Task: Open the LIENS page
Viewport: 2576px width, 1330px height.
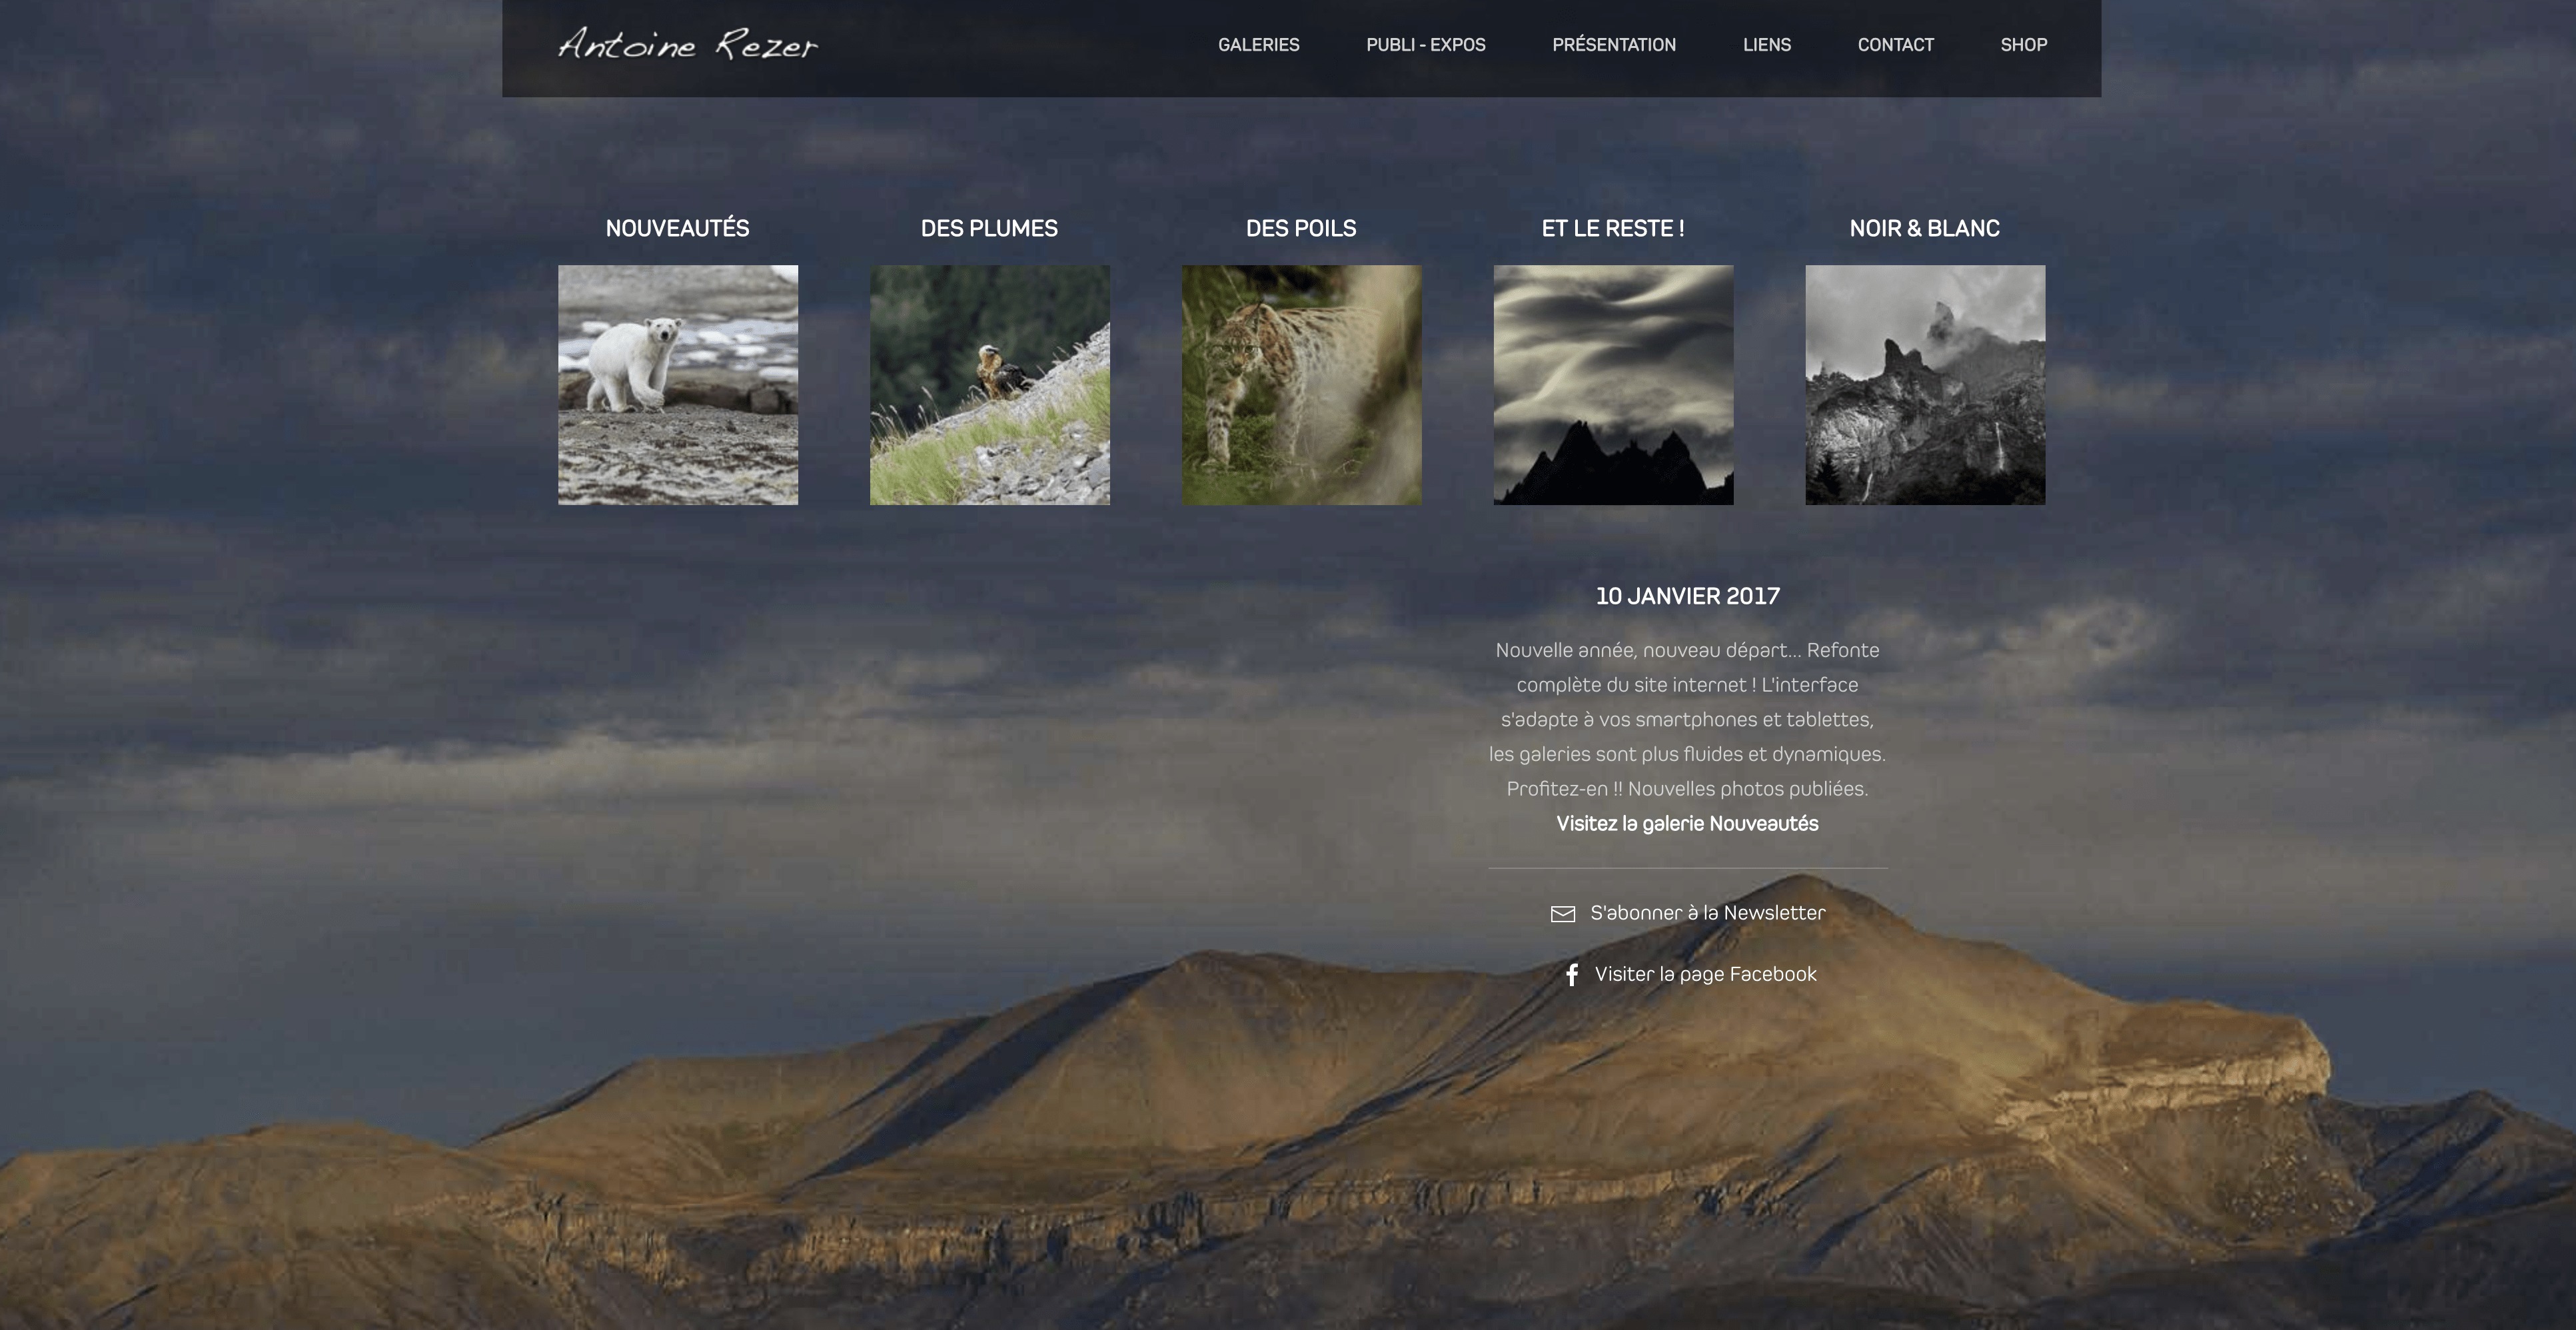Action: click(x=1766, y=45)
